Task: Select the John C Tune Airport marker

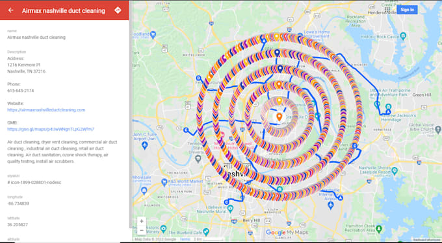Action: pyautogui.click(x=144, y=146)
